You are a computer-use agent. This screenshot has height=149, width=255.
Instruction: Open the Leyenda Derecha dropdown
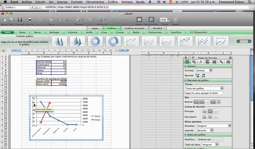click(205, 131)
